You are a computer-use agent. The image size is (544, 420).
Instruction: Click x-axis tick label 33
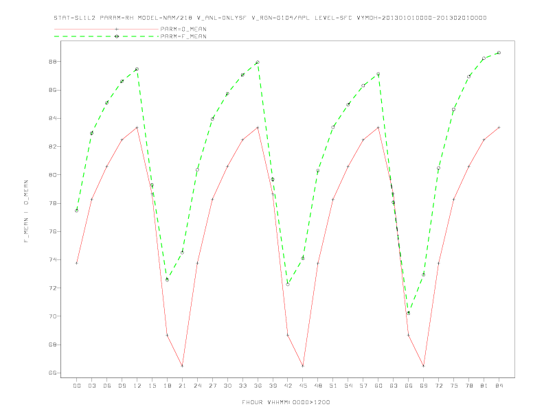pos(243,386)
